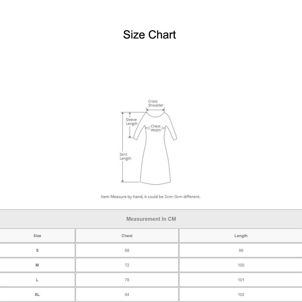The image size is (302, 302).
Task: Click the hand-measure disclaimer text
Action: point(151,196)
